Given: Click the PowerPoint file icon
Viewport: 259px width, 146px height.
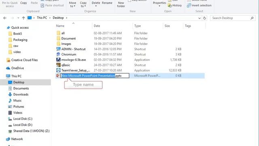Looking at the screenshot, I should [x=58, y=76].
